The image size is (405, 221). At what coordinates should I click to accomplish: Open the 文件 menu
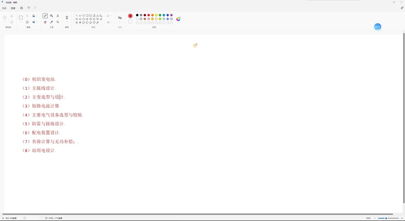tap(4, 8)
